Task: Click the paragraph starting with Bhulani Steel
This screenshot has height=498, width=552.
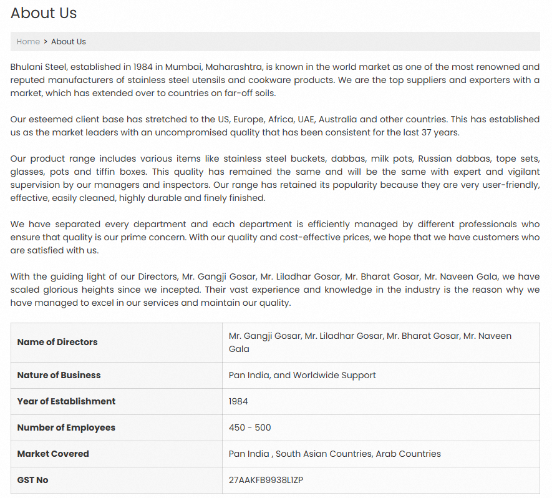Action: click(275, 80)
